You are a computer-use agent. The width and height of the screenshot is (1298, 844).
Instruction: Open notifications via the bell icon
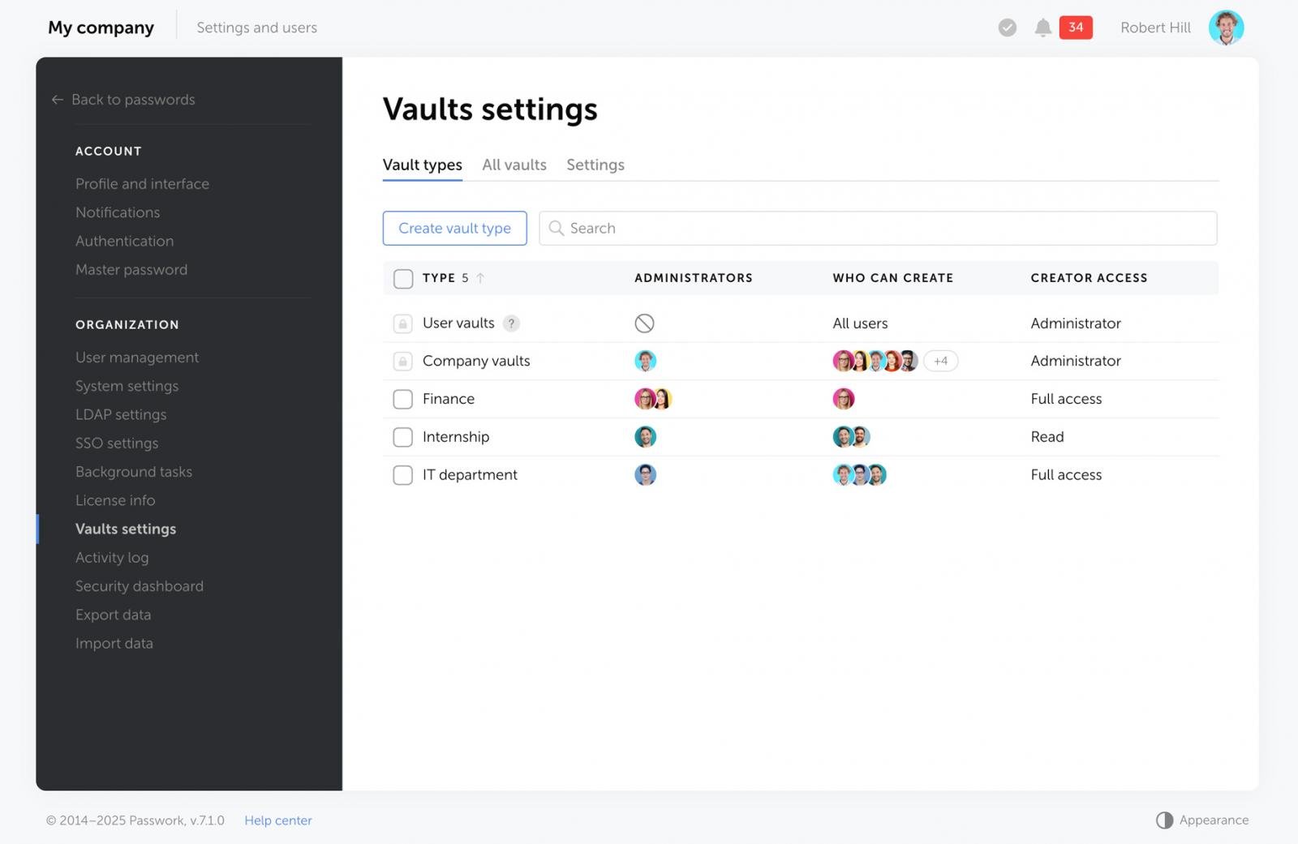1042,27
